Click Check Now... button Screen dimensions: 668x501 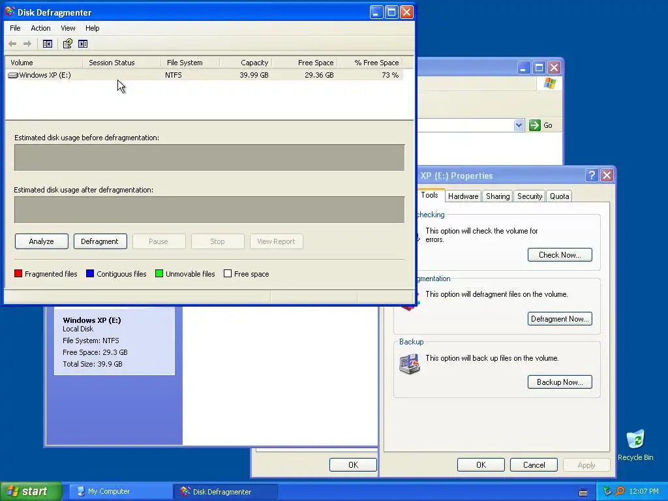click(x=560, y=255)
